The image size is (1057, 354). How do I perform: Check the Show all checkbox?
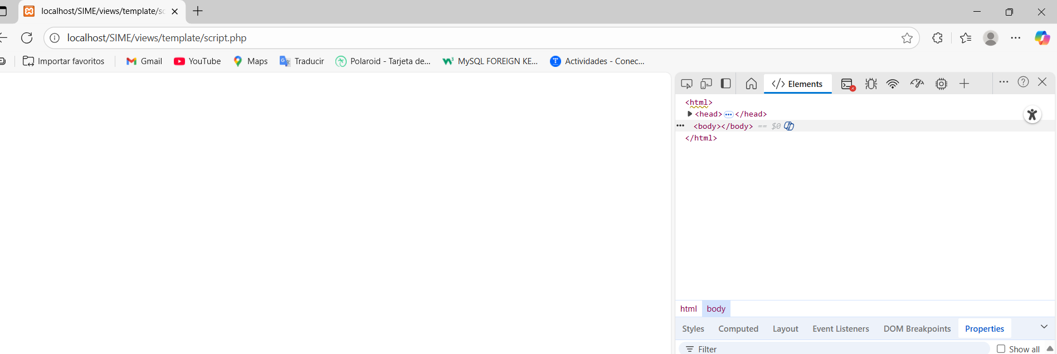(x=1001, y=349)
